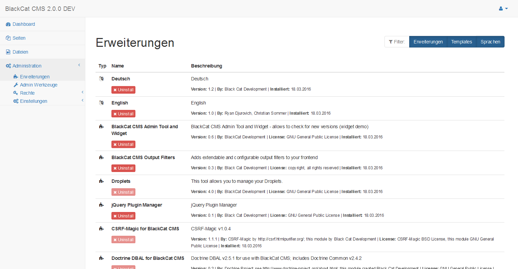Click the language type icon for English
The width and height of the screenshot is (518, 269).
(101, 103)
